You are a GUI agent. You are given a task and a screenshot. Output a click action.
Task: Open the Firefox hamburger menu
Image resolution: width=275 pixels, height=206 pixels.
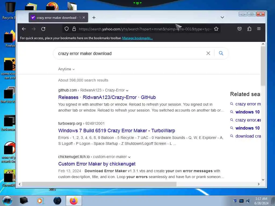259,28
